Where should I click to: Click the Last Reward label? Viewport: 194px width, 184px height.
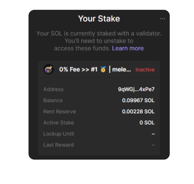coord(59,145)
